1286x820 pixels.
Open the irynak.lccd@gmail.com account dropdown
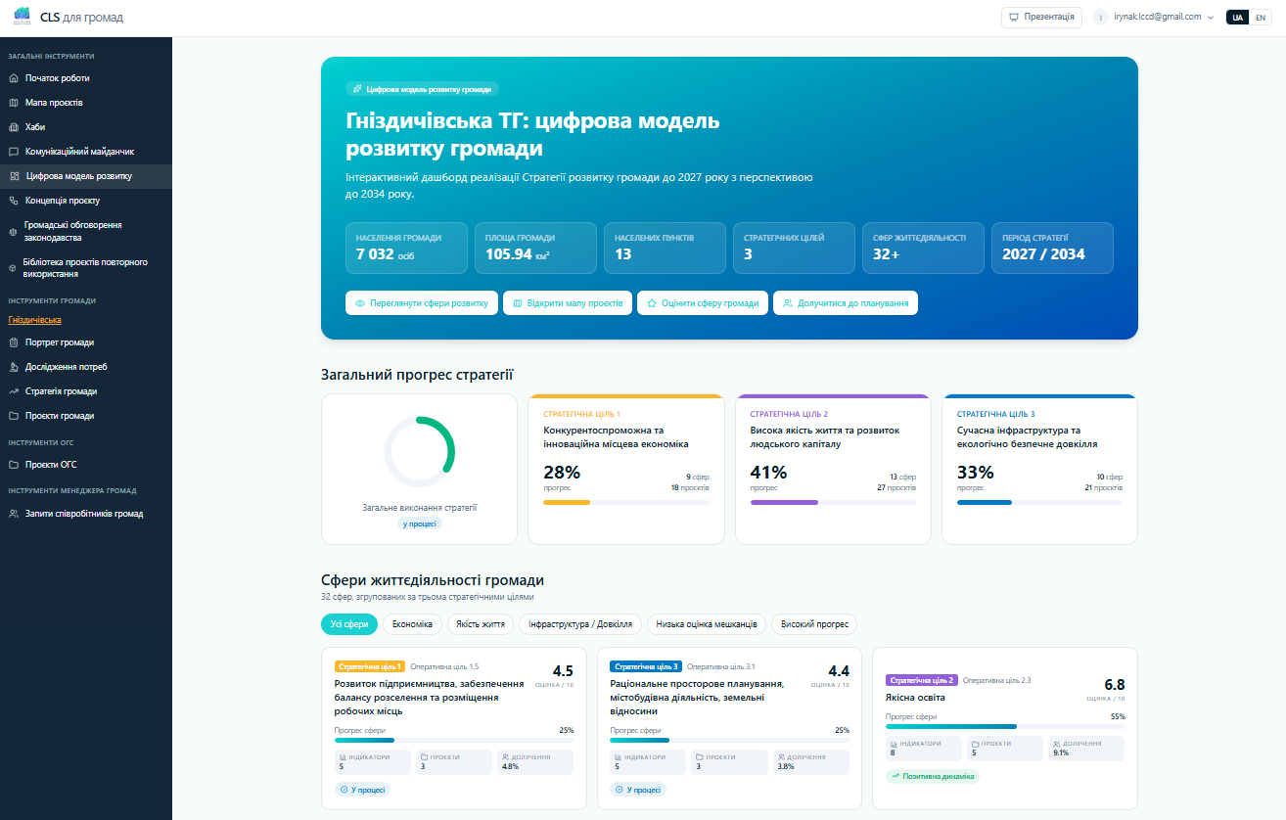[1153, 18]
